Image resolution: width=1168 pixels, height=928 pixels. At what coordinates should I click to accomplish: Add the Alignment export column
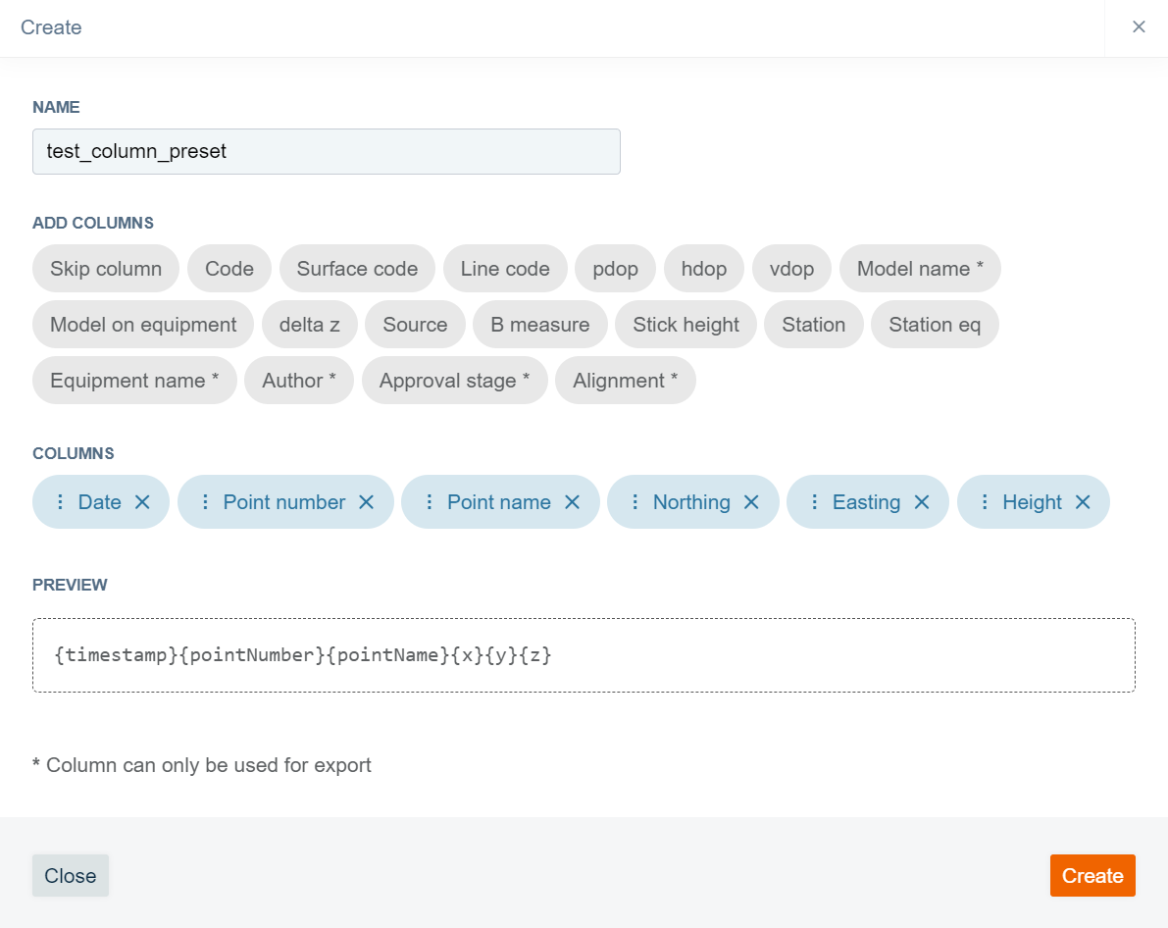click(626, 381)
